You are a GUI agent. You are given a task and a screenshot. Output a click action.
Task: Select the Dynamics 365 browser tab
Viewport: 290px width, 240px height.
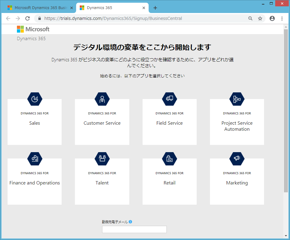point(112,8)
